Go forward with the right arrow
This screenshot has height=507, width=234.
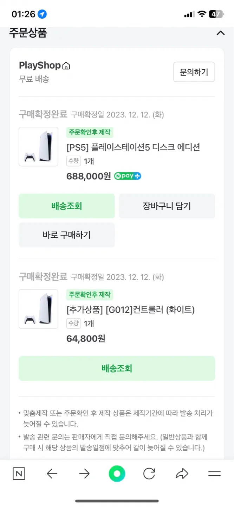point(84,474)
